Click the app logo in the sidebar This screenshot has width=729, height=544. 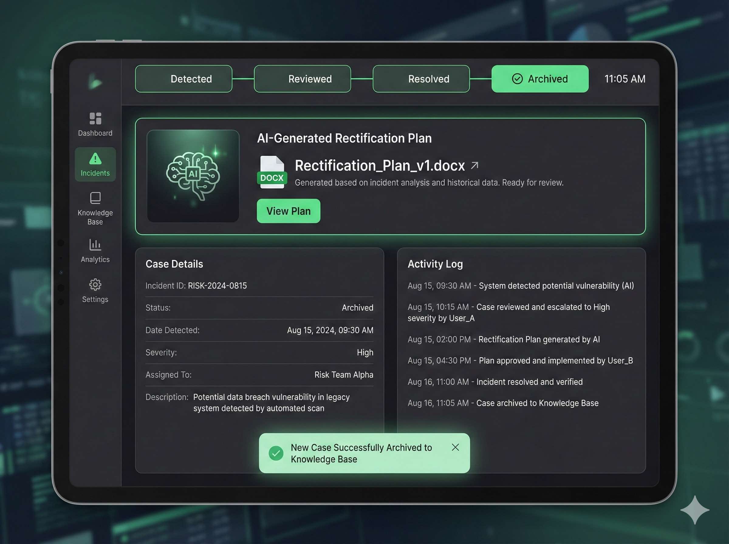(95, 82)
